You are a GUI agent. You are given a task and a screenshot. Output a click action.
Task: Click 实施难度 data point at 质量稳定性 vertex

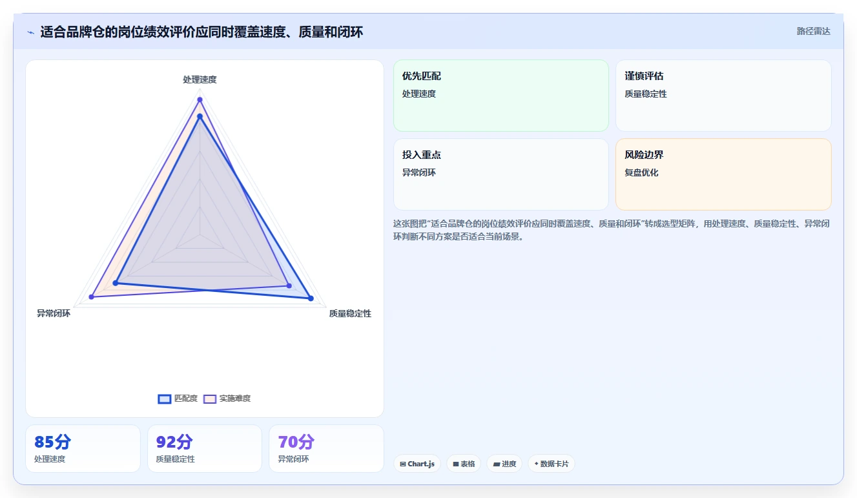[x=289, y=285]
